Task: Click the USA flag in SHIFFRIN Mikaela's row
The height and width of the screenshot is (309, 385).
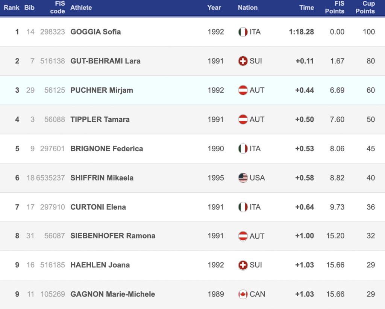Action: (x=243, y=178)
